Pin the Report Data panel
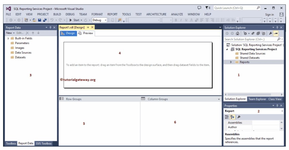Screen dimensions: 289x150 click(x=50, y=27)
